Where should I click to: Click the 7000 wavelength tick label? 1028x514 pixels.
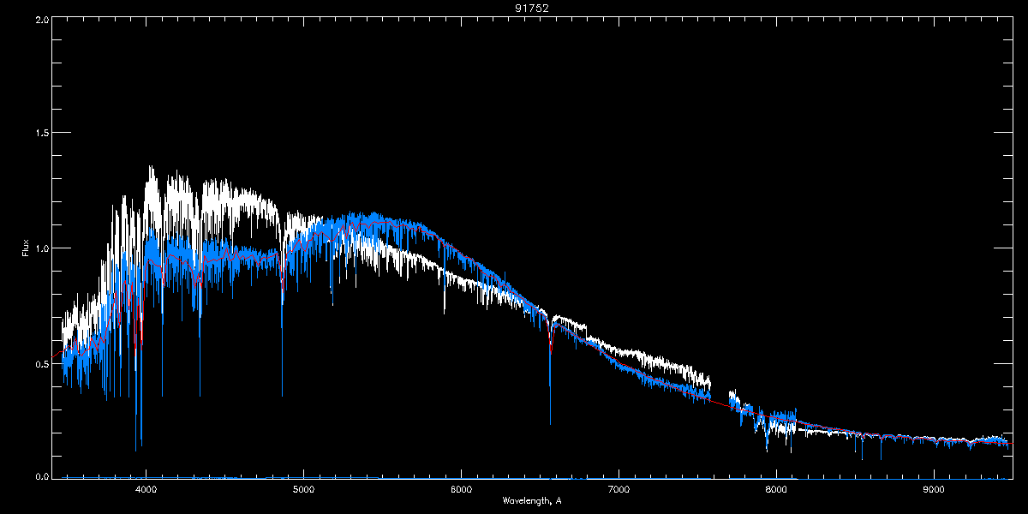(x=619, y=489)
